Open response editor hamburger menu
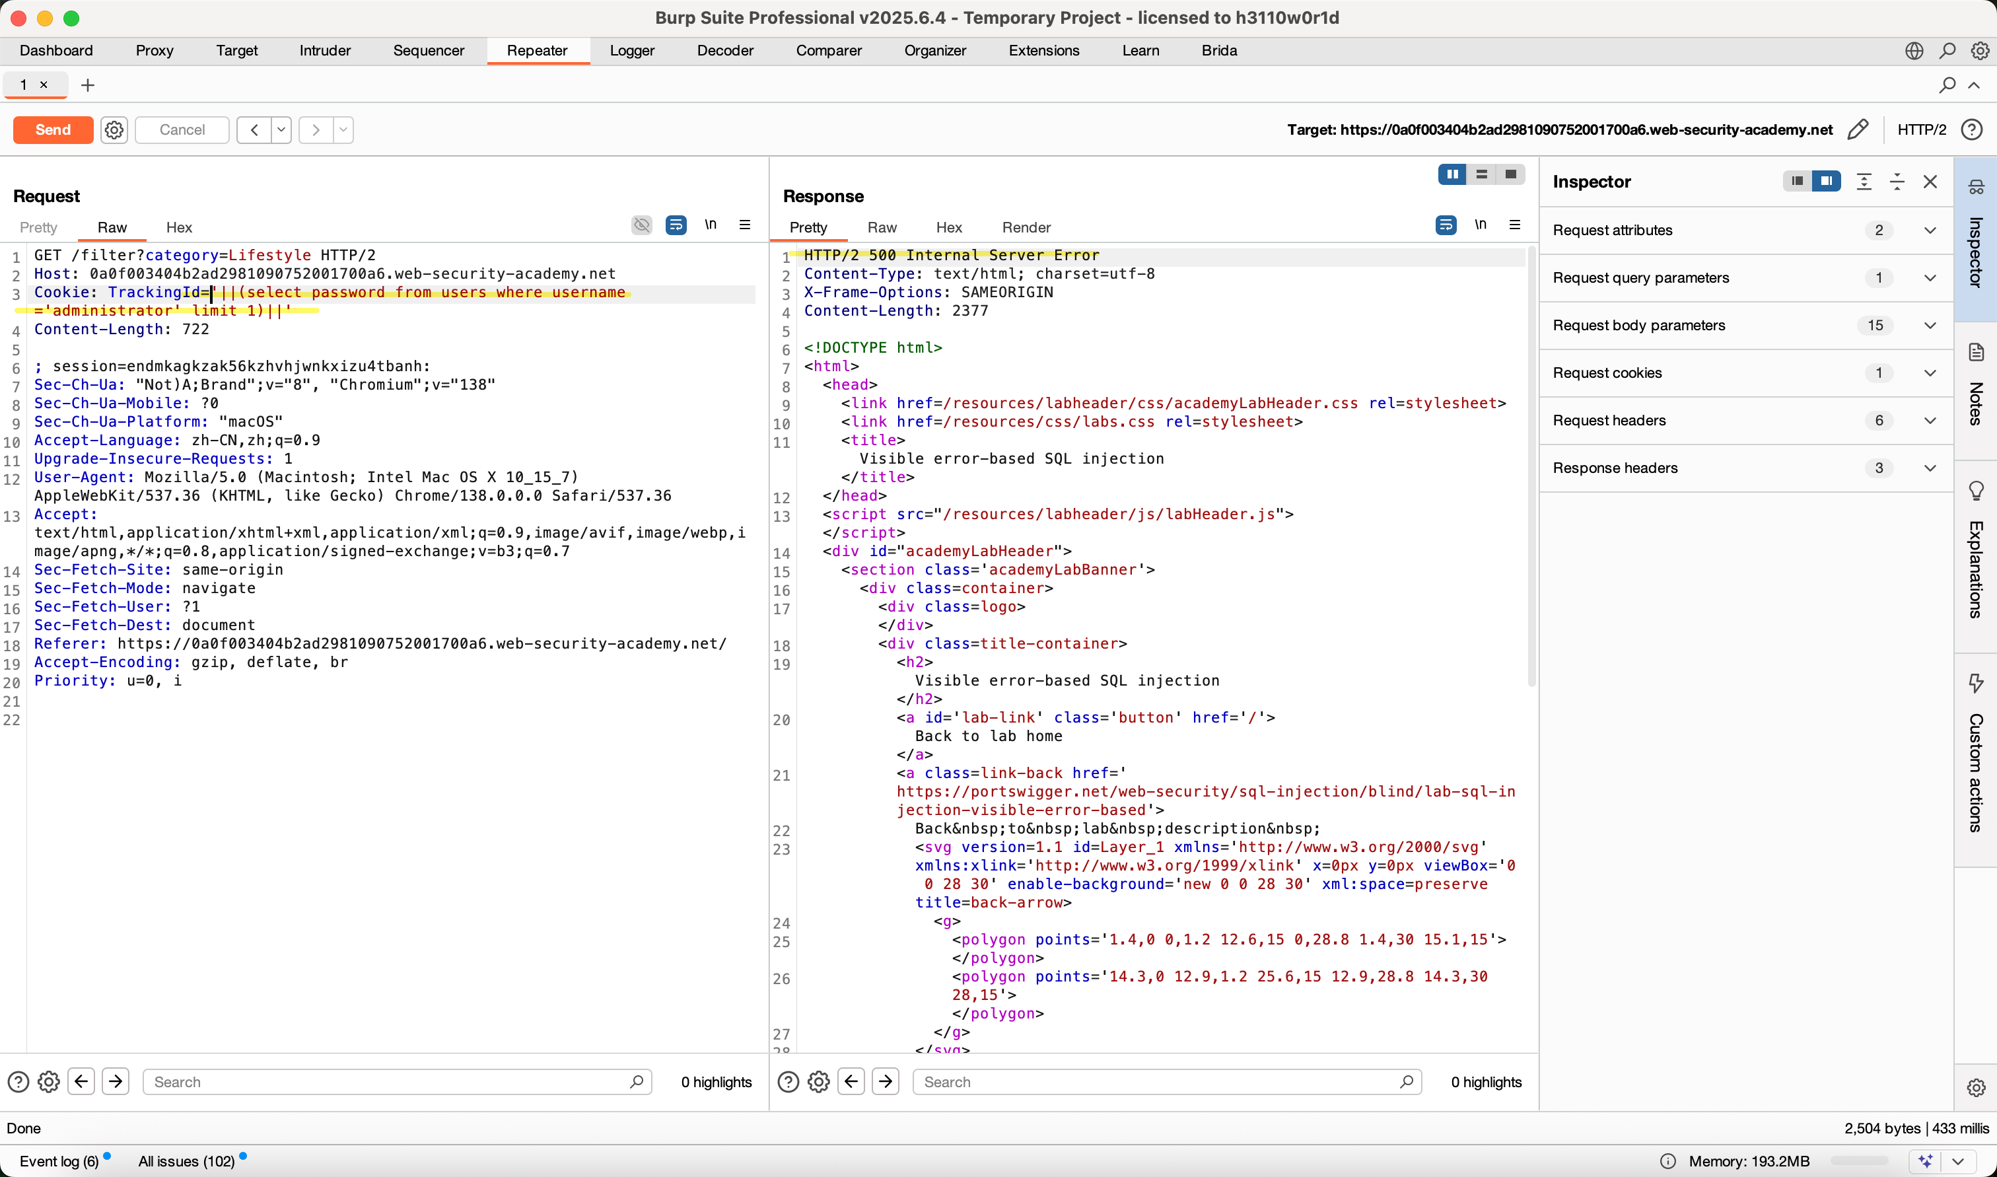Viewport: 1997px width, 1177px height. [1514, 225]
